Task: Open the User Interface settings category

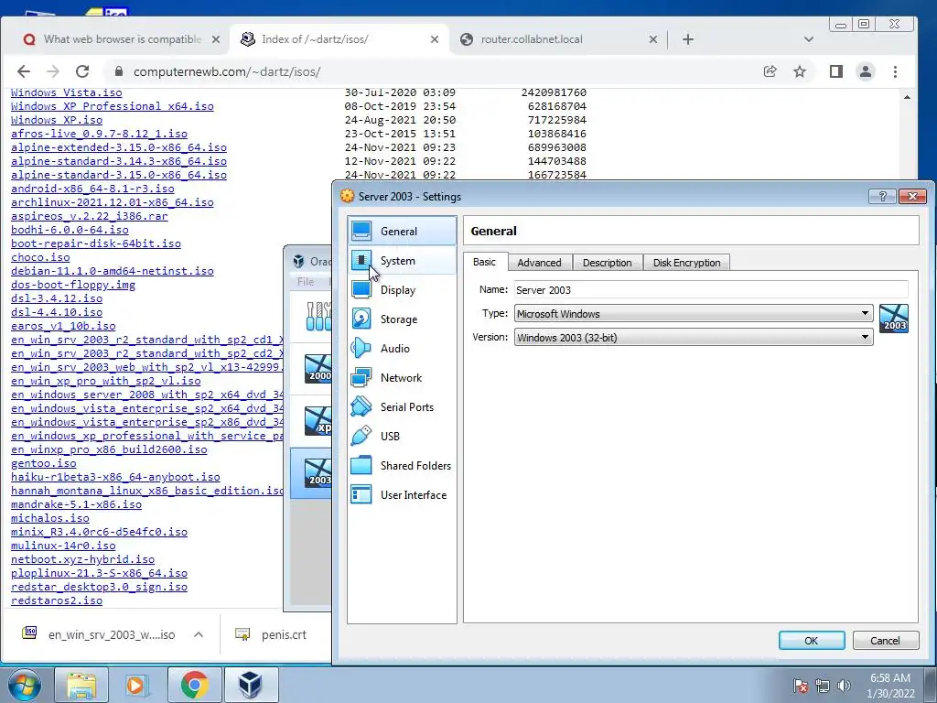Action: click(403, 495)
